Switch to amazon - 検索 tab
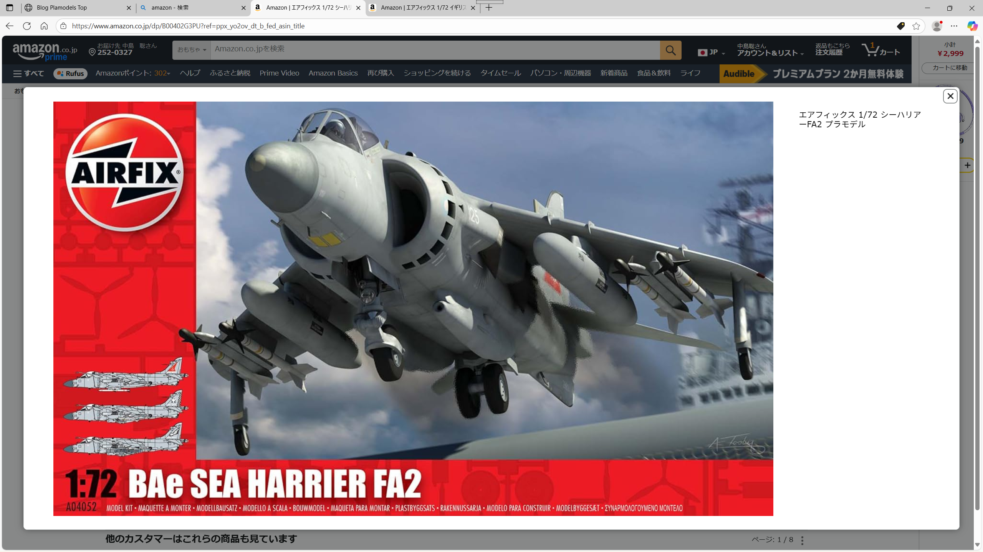This screenshot has height=552, width=983. point(192,8)
